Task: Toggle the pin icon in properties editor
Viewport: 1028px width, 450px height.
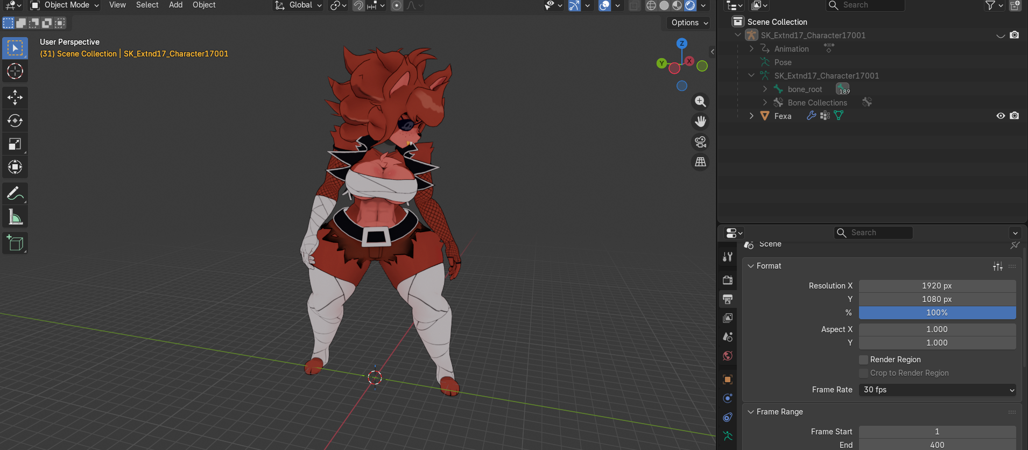Action: pyautogui.click(x=1015, y=245)
